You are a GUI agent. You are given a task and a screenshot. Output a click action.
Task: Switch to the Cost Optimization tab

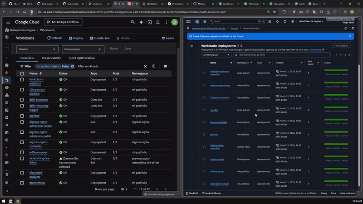tap(82, 58)
